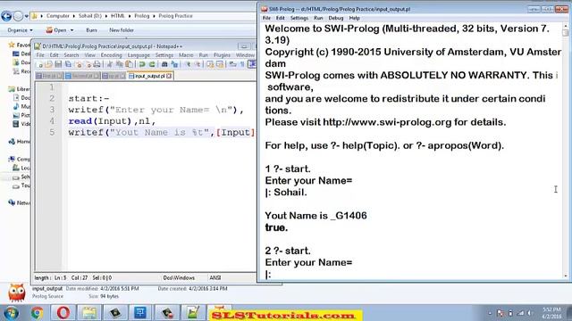Screen dimensions: 572x321
Task: Click the New file icon in Notepad++ toolbar
Action: [40, 64]
